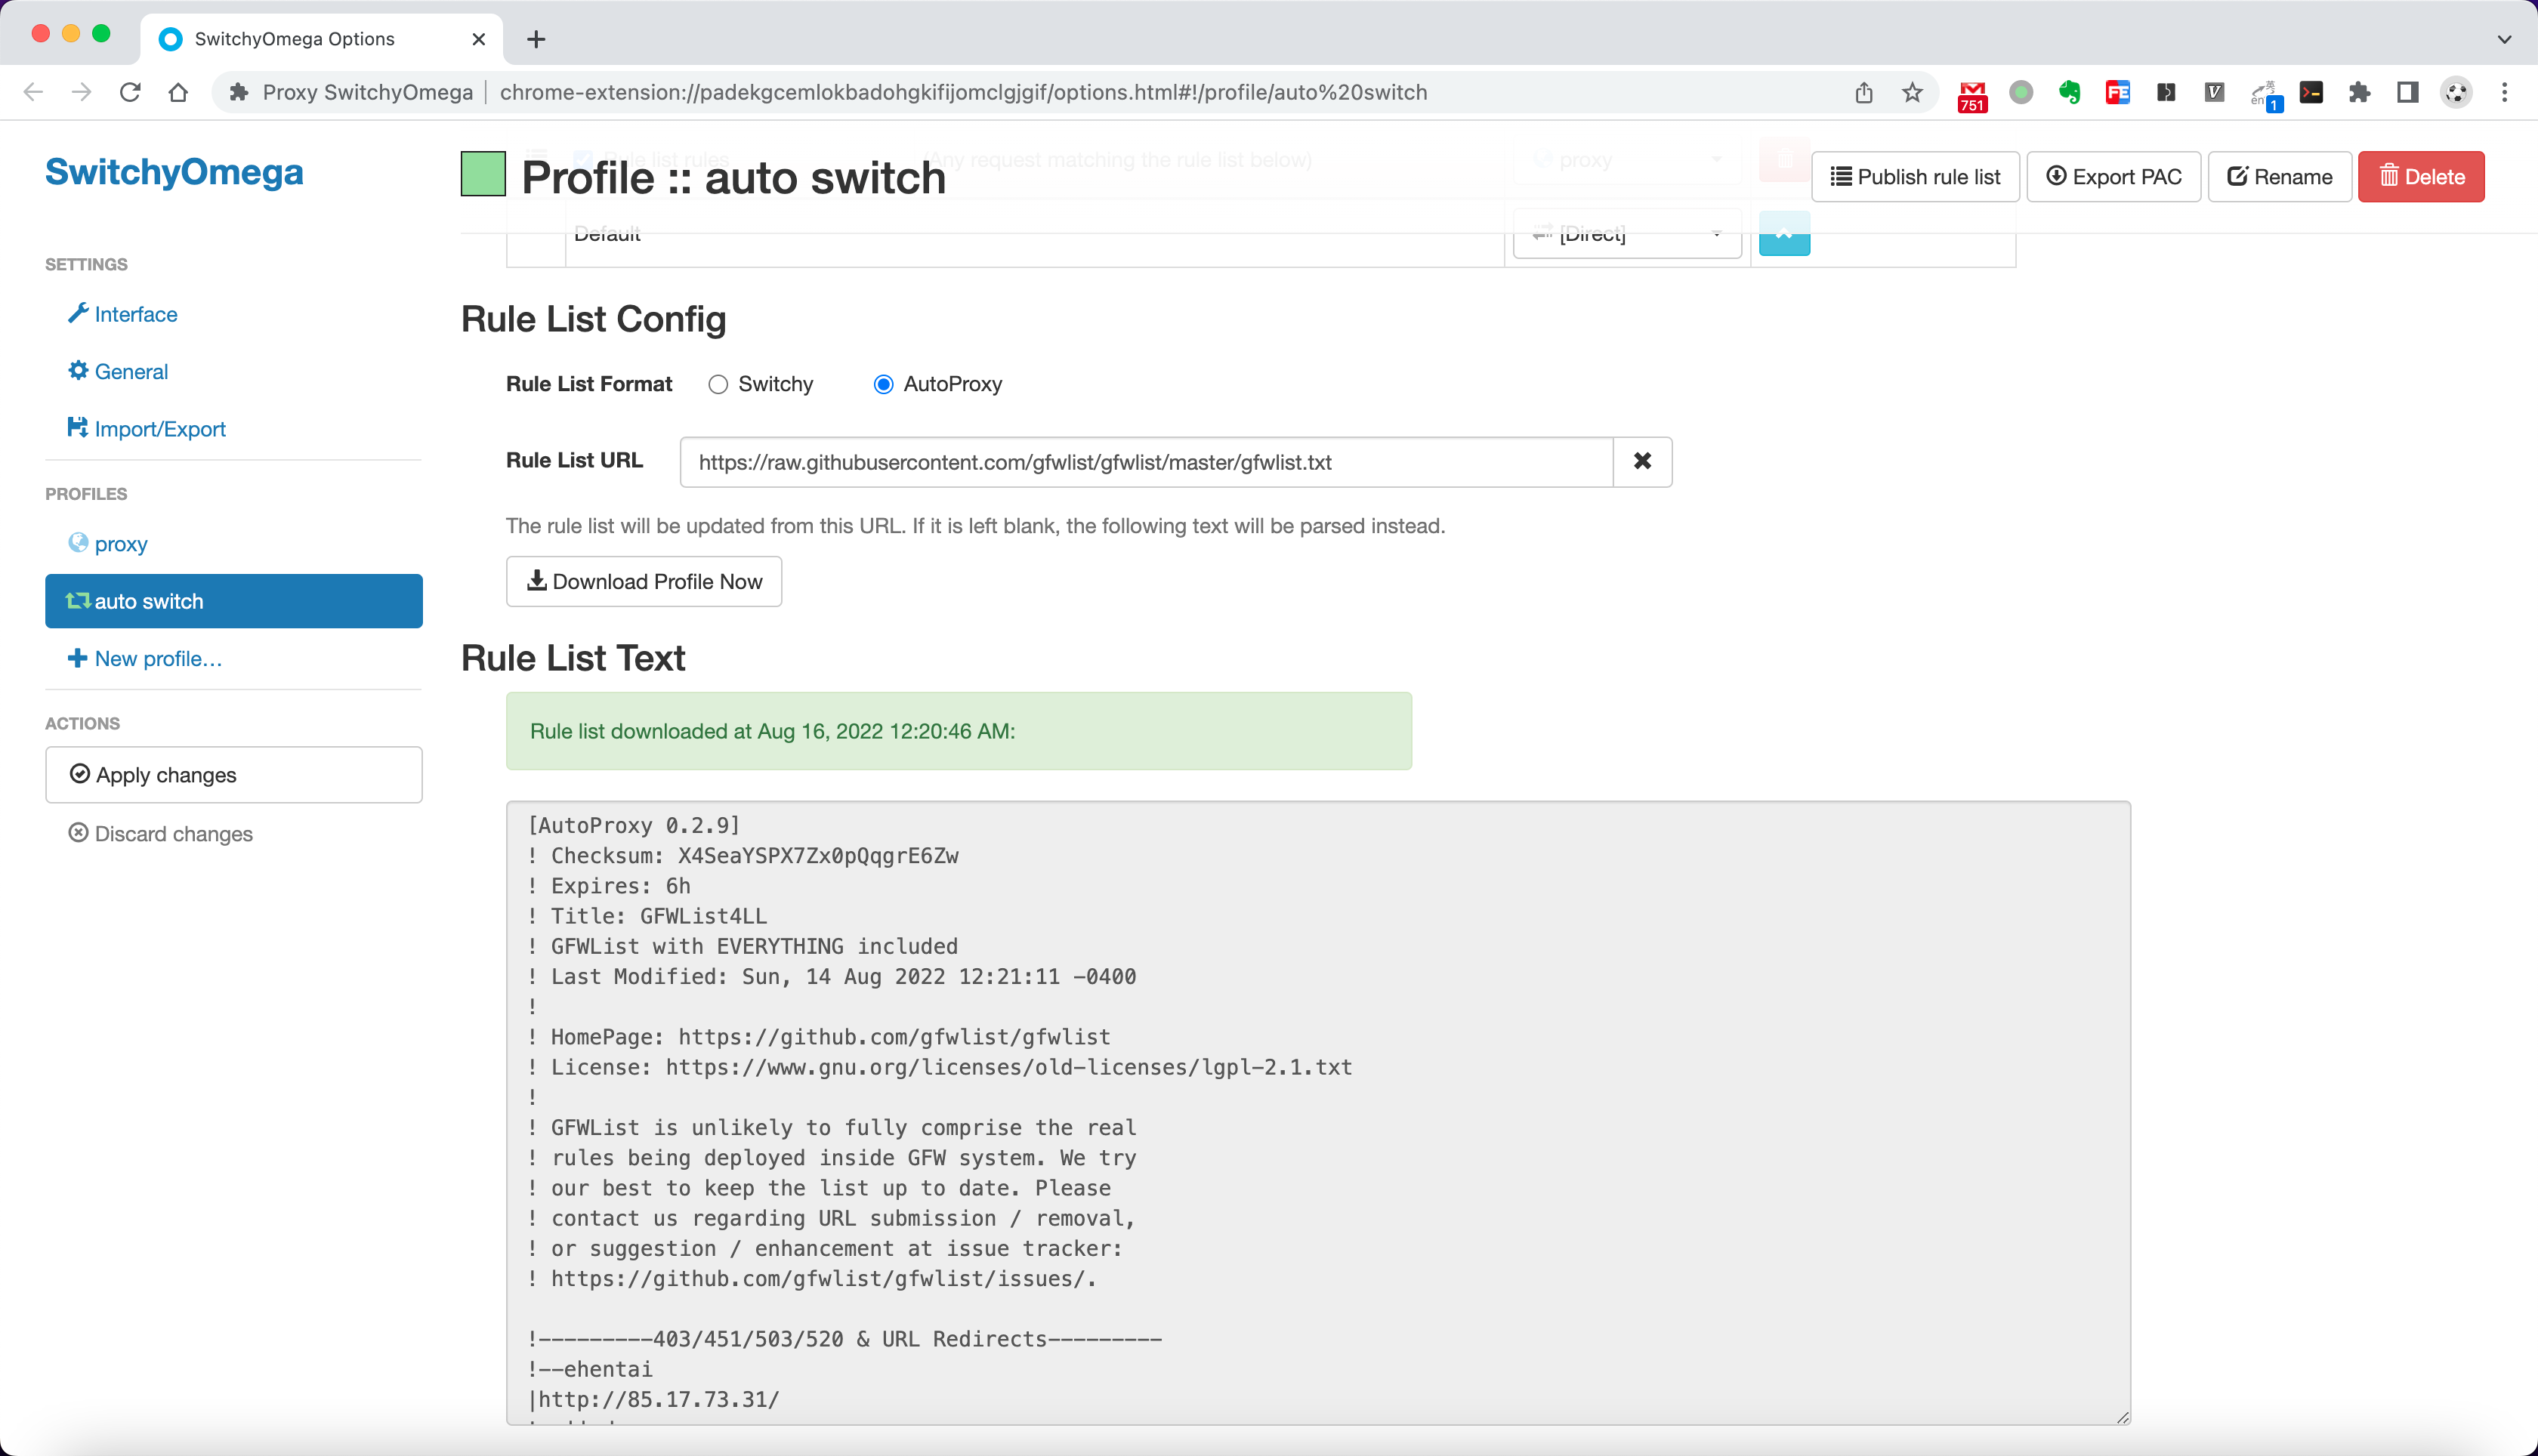Image resolution: width=2538 pixels, height=1456 pixels.
Task: Click the browser reload icon
Action: point(130,93)
